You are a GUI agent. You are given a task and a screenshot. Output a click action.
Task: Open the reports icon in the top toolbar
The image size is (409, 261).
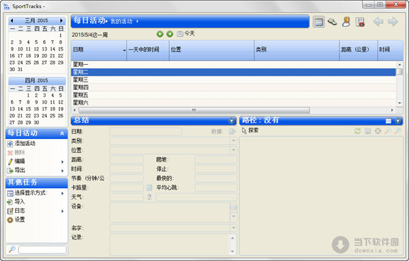click(360, 22)
